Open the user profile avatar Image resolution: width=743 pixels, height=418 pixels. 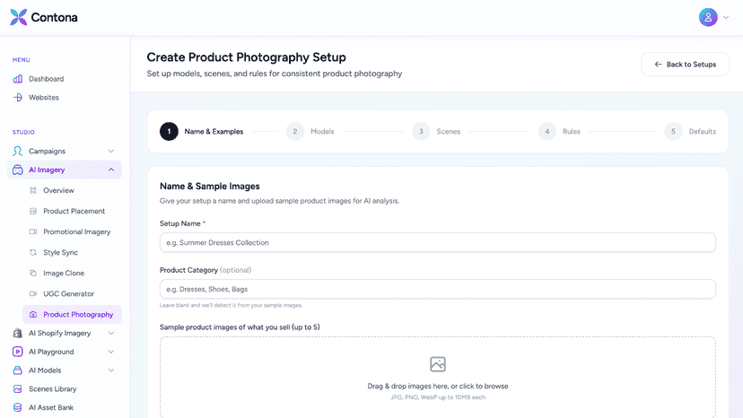coord(708,17)
